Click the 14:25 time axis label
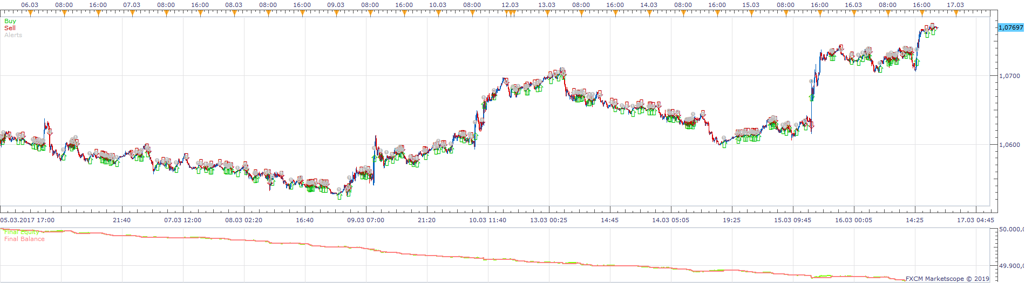This screenshot has height=283, width=1025. coord(915,220)
